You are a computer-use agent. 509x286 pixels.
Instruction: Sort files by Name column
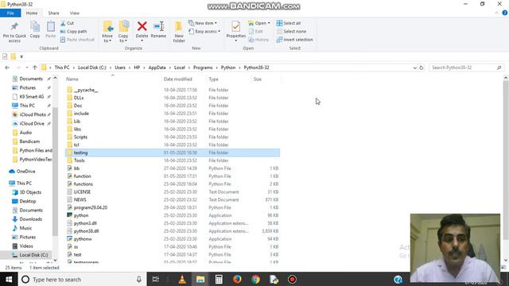pos(72,79)
